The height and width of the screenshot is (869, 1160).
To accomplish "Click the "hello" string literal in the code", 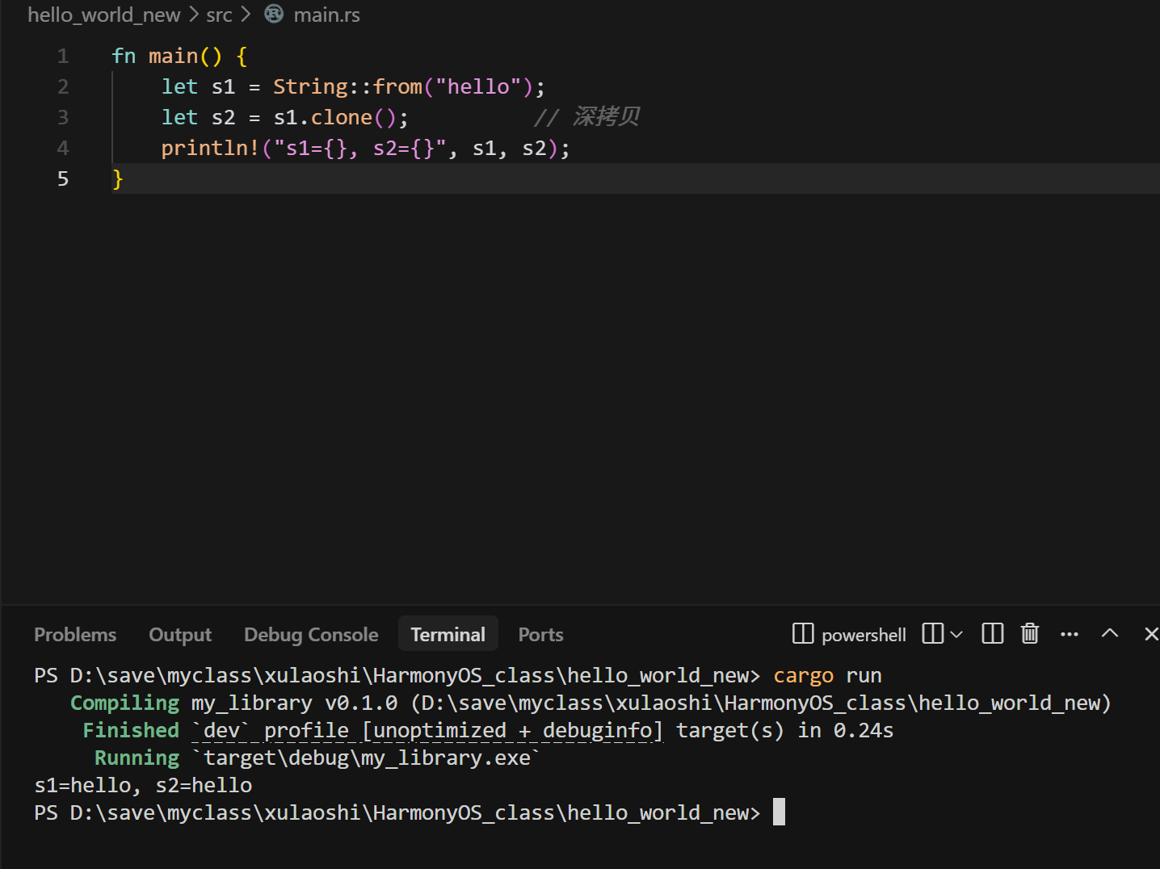I will [478, 86].
